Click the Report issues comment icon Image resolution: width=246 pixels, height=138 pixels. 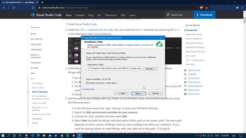185,90
